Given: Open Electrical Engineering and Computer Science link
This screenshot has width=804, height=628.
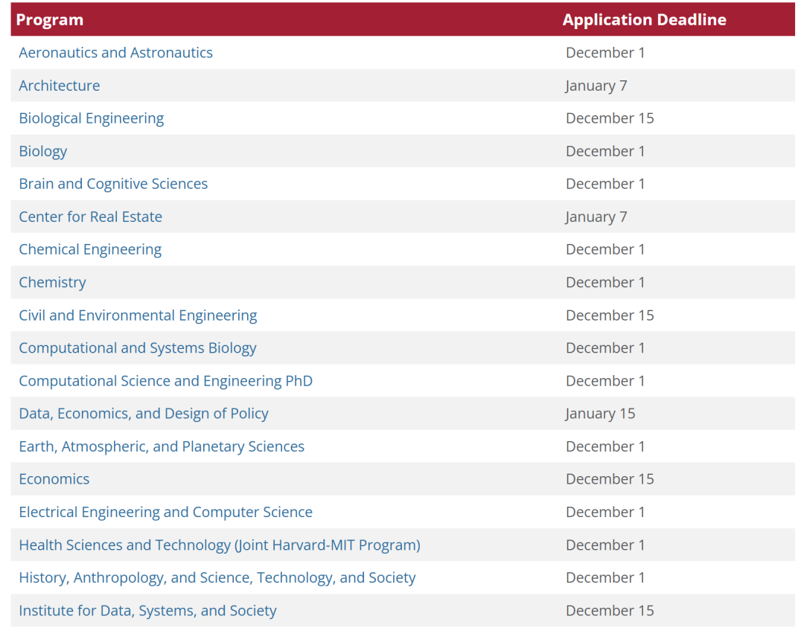Looking at the screenshot, I should pos(165,512).
